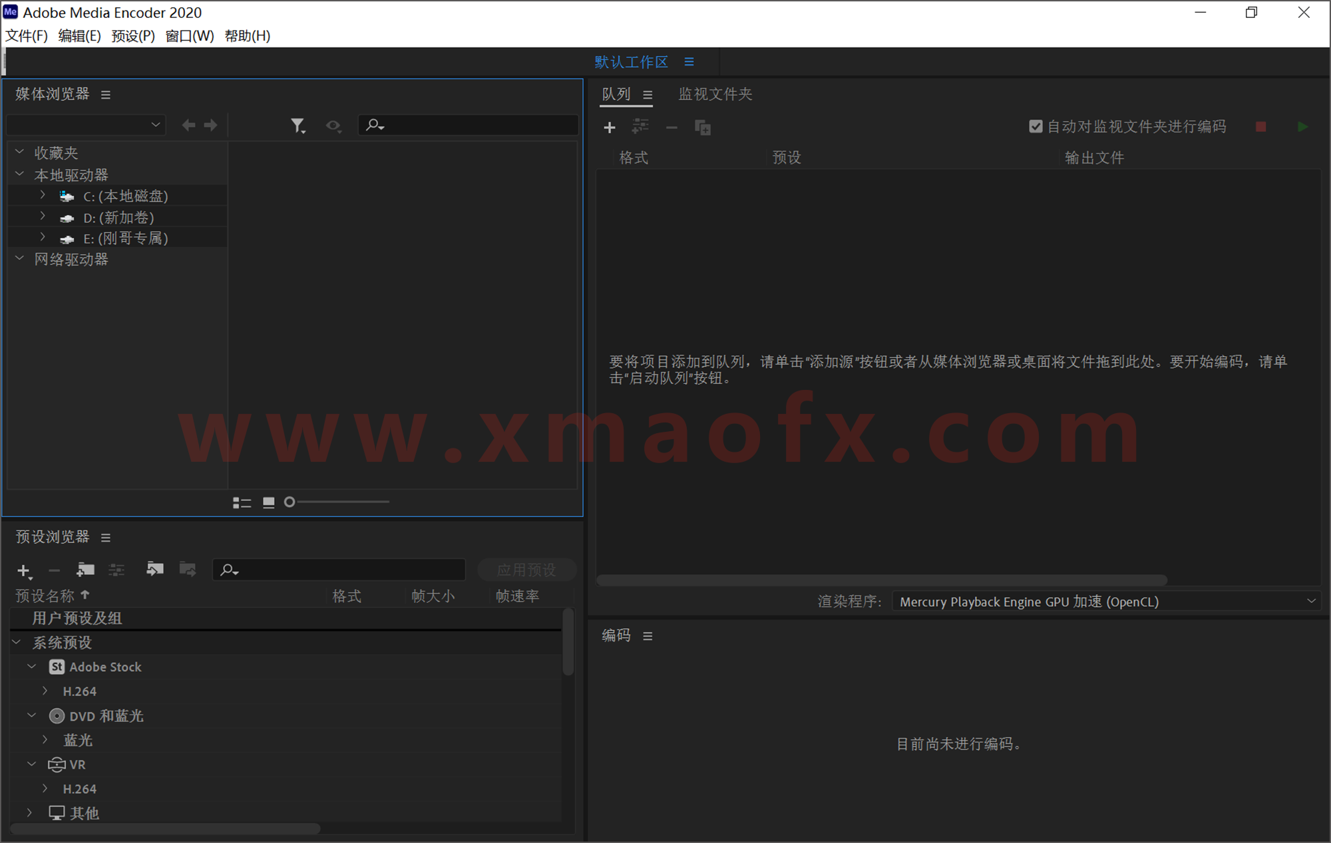Click the 应用预设 button
The height and width of the screenshot is (843, 1331).
click(526, 570)
